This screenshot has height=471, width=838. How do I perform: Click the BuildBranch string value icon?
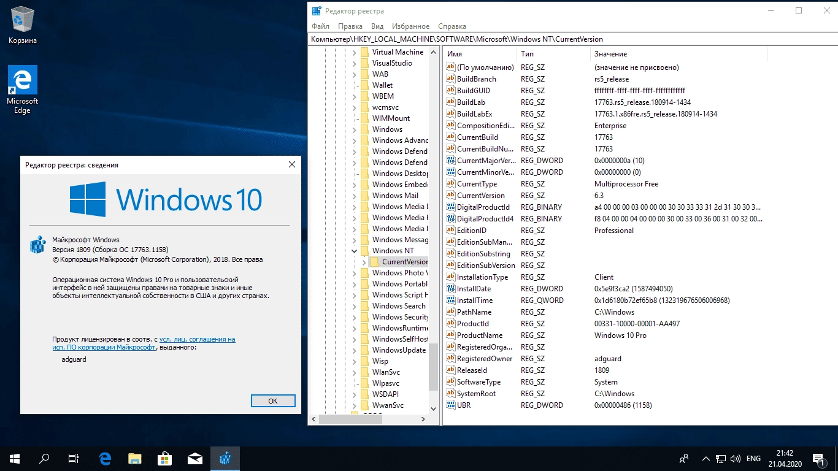point(451,79)
